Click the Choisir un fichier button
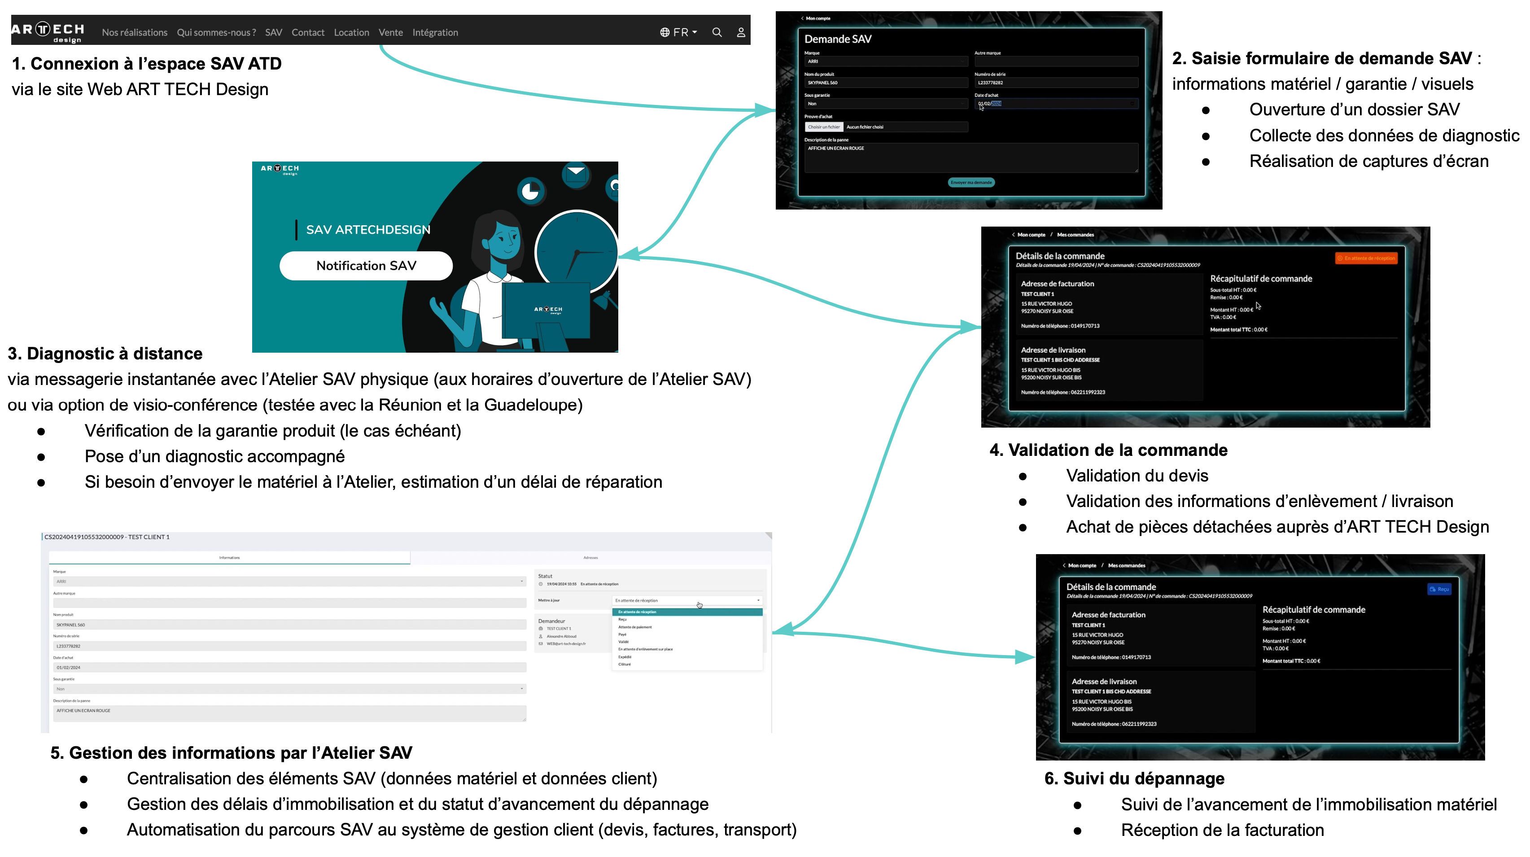The image size is (1530, 857). point(824,127)
